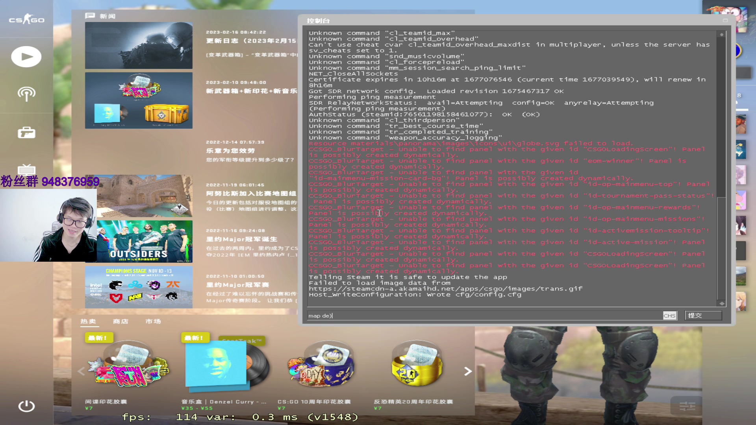Close the 控制台 console window
Screen dimensions: 756x425
click(x=725, y=20)
